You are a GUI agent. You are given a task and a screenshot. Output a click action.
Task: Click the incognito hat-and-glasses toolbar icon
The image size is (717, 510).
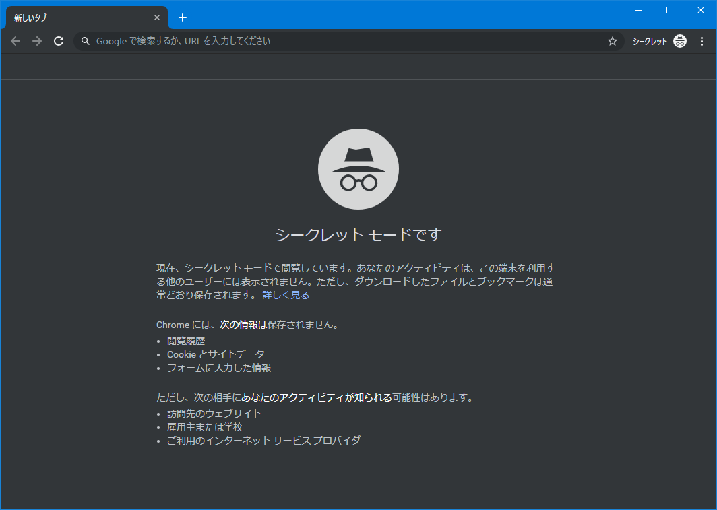pos(680,41)
